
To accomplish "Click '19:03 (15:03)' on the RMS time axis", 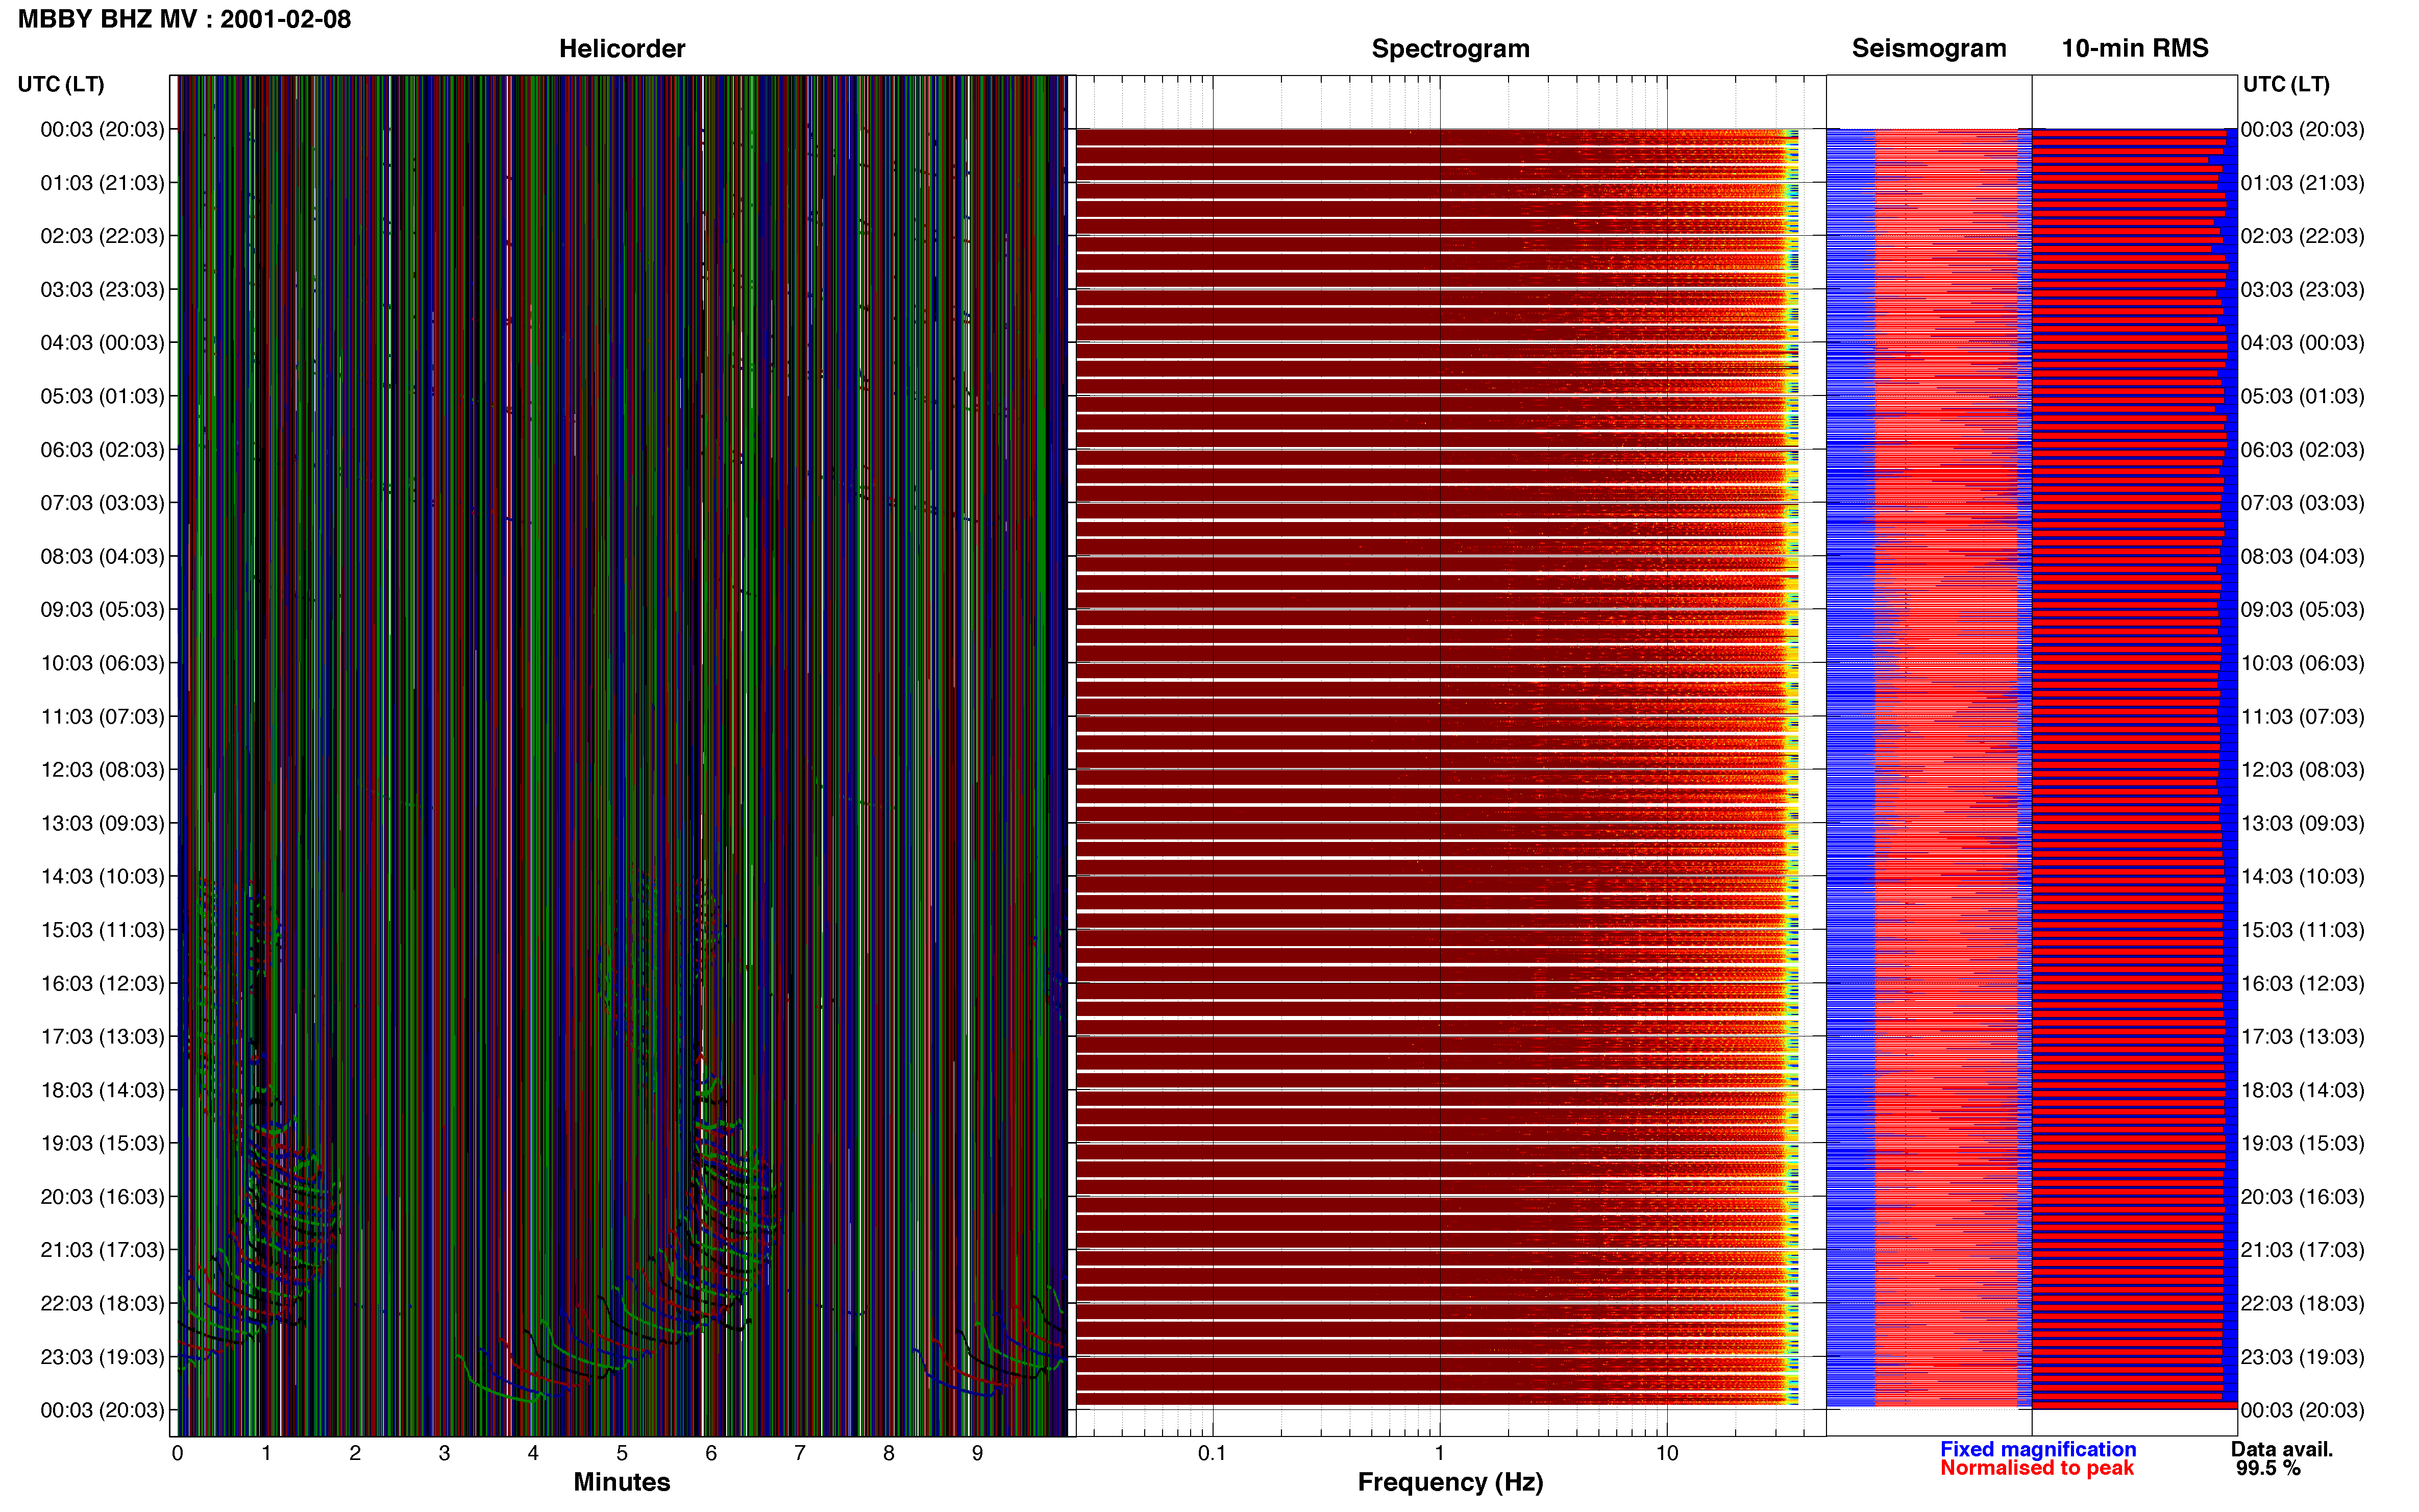I will pos(2302,1143).
